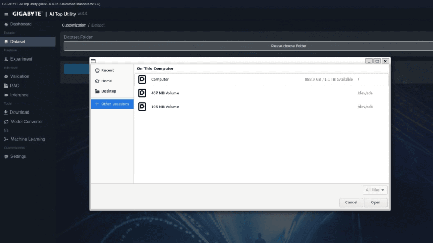The height and width of the screenshot is (243, 433).
Task: Click the Experiment flask icon in sidebar
Action: coord(6,59)
